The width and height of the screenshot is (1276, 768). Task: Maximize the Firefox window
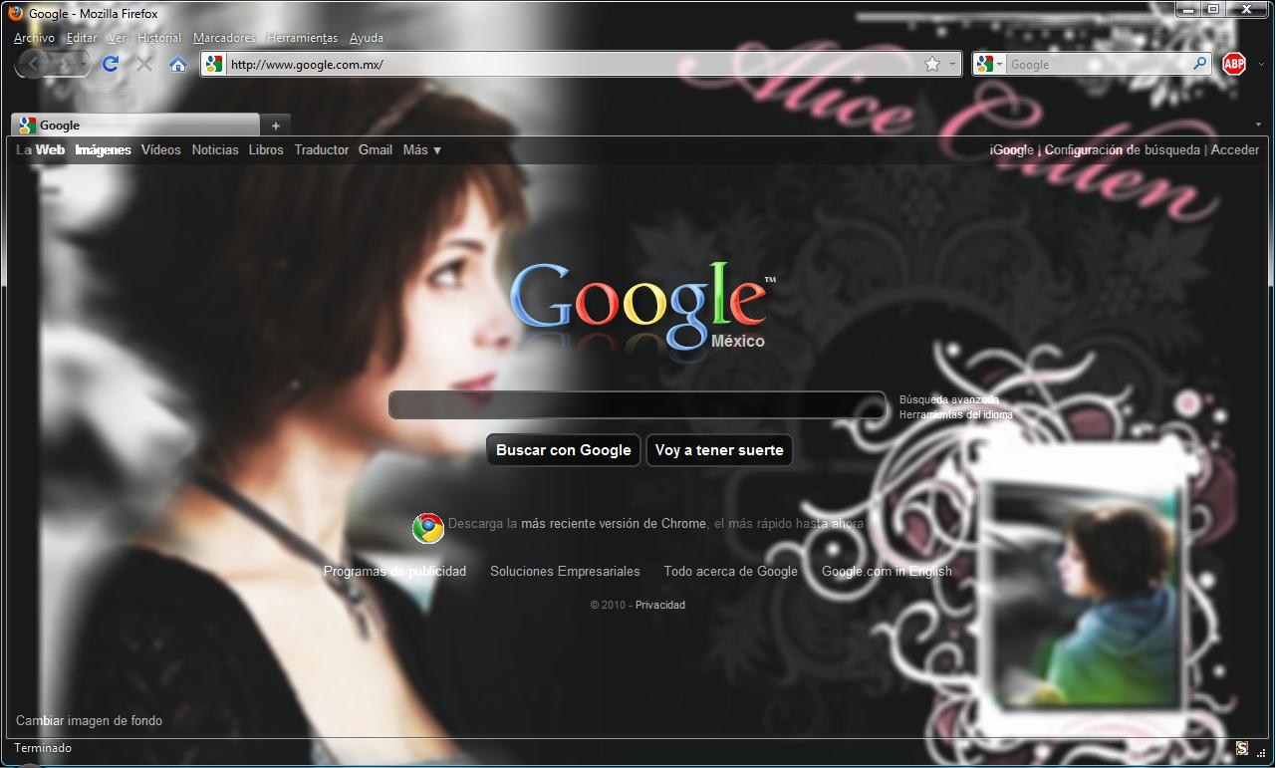coord(1212,10)
